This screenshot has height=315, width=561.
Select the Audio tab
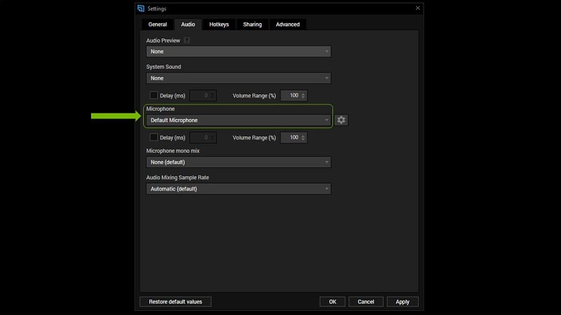[x=188, y=24]
